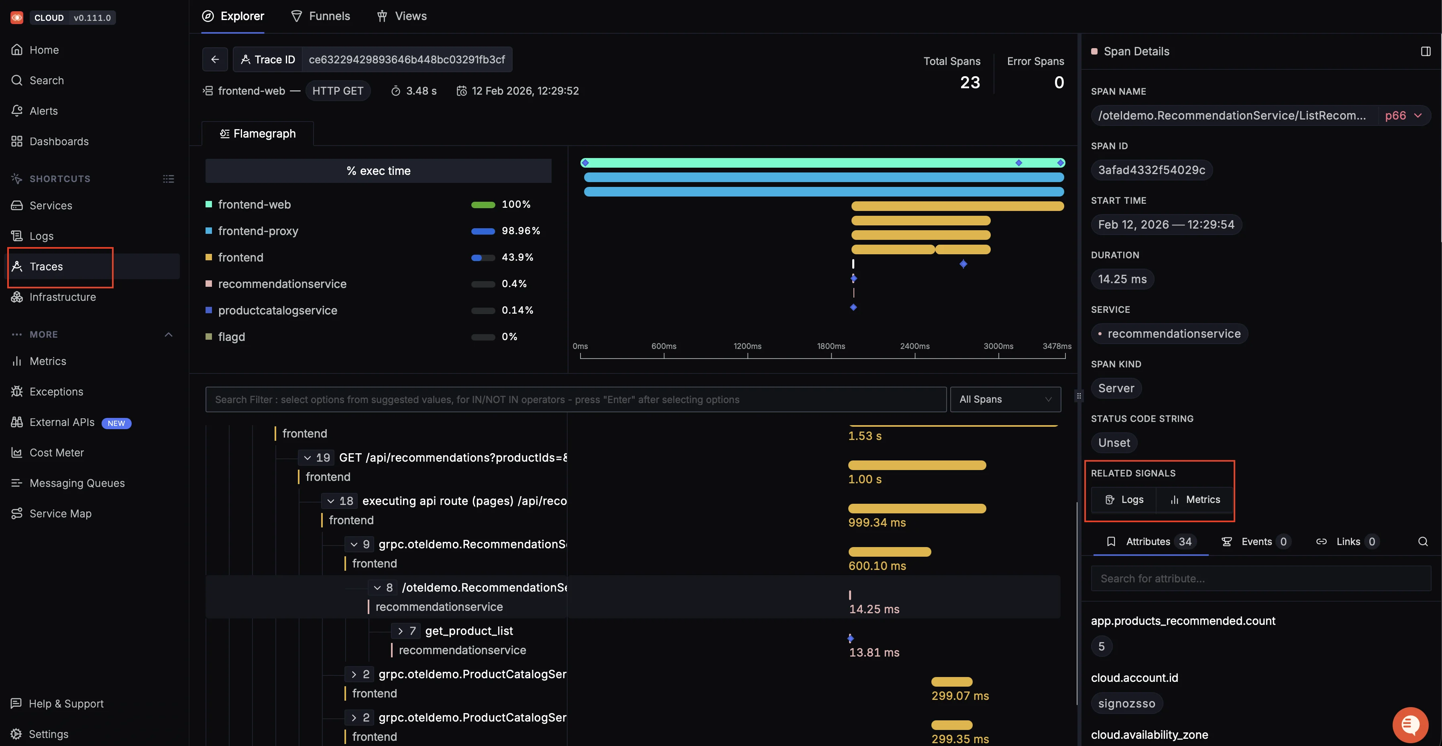1442x746 pixels.
Task: Open the Infrastructure section
Action: click(x=63, y=297)
